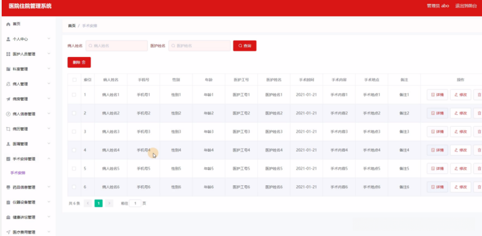
Task: Click the chart icon for 科室管理
Action: coord(8,69)
